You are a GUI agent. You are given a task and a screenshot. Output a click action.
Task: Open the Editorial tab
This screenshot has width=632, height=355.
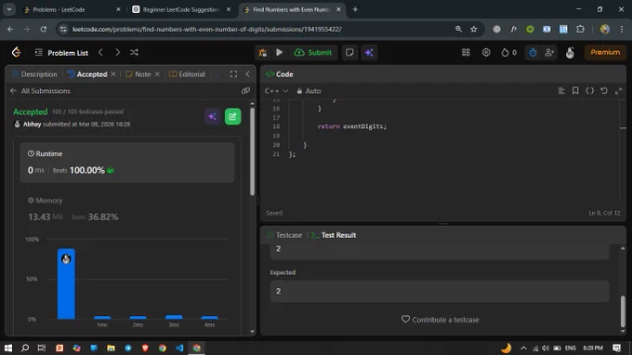187,74
